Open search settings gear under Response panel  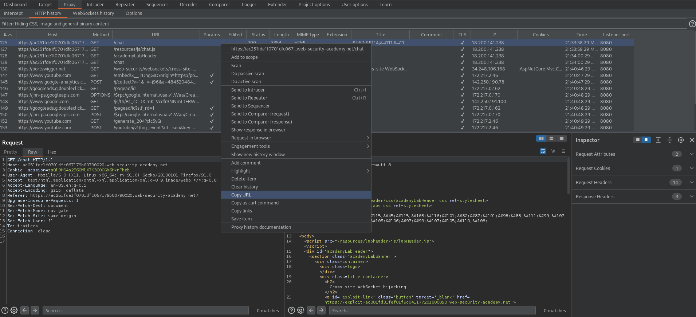click(x=301, y=310)
